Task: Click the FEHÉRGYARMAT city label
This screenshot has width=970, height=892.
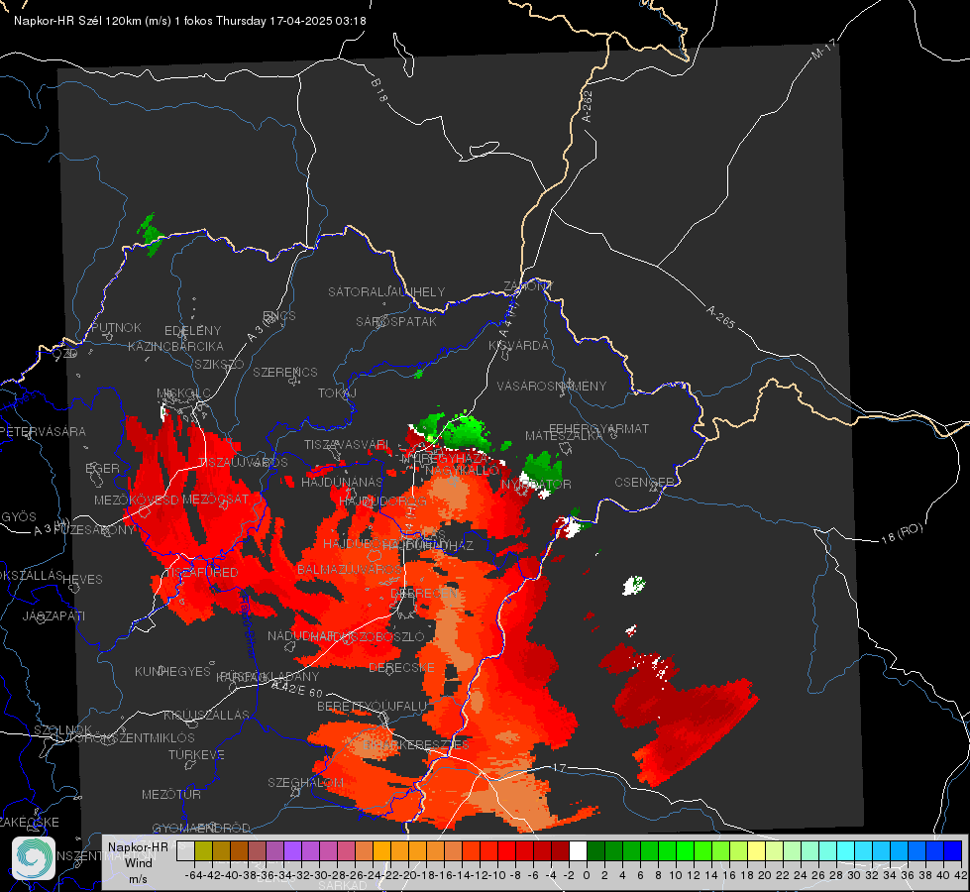Action: click(598, 428)
